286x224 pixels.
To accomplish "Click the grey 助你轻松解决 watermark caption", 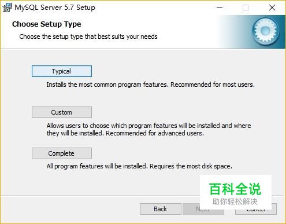I will pos(235,201).
